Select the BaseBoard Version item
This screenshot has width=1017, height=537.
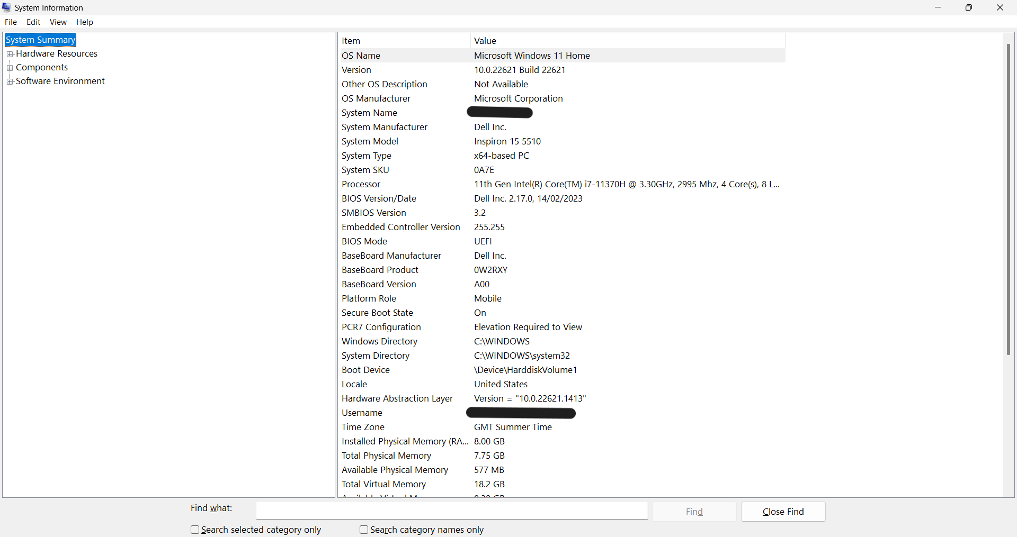[x=379, y=284]
